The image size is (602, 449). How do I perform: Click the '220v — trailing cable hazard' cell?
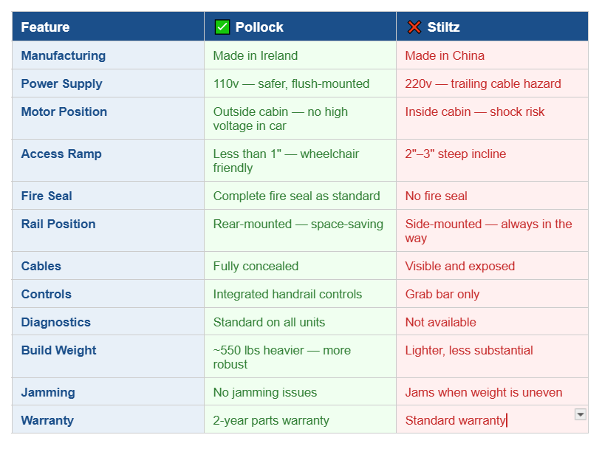[x=483, y=83]
